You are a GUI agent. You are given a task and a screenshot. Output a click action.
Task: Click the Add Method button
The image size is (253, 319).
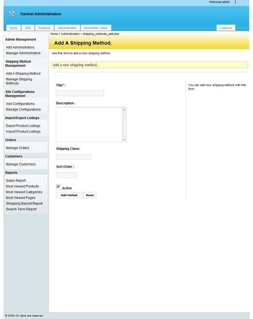pyautogui.click(x=69, y=195)
